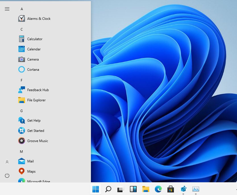
Task: Open the user account menu in Start
Action: 7,162
